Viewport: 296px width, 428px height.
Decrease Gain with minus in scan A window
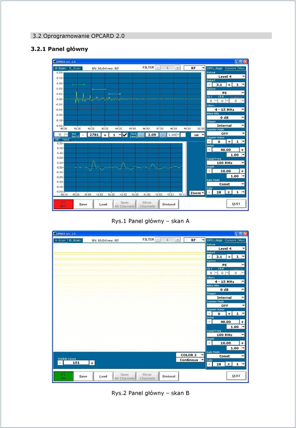coord(209,192)
